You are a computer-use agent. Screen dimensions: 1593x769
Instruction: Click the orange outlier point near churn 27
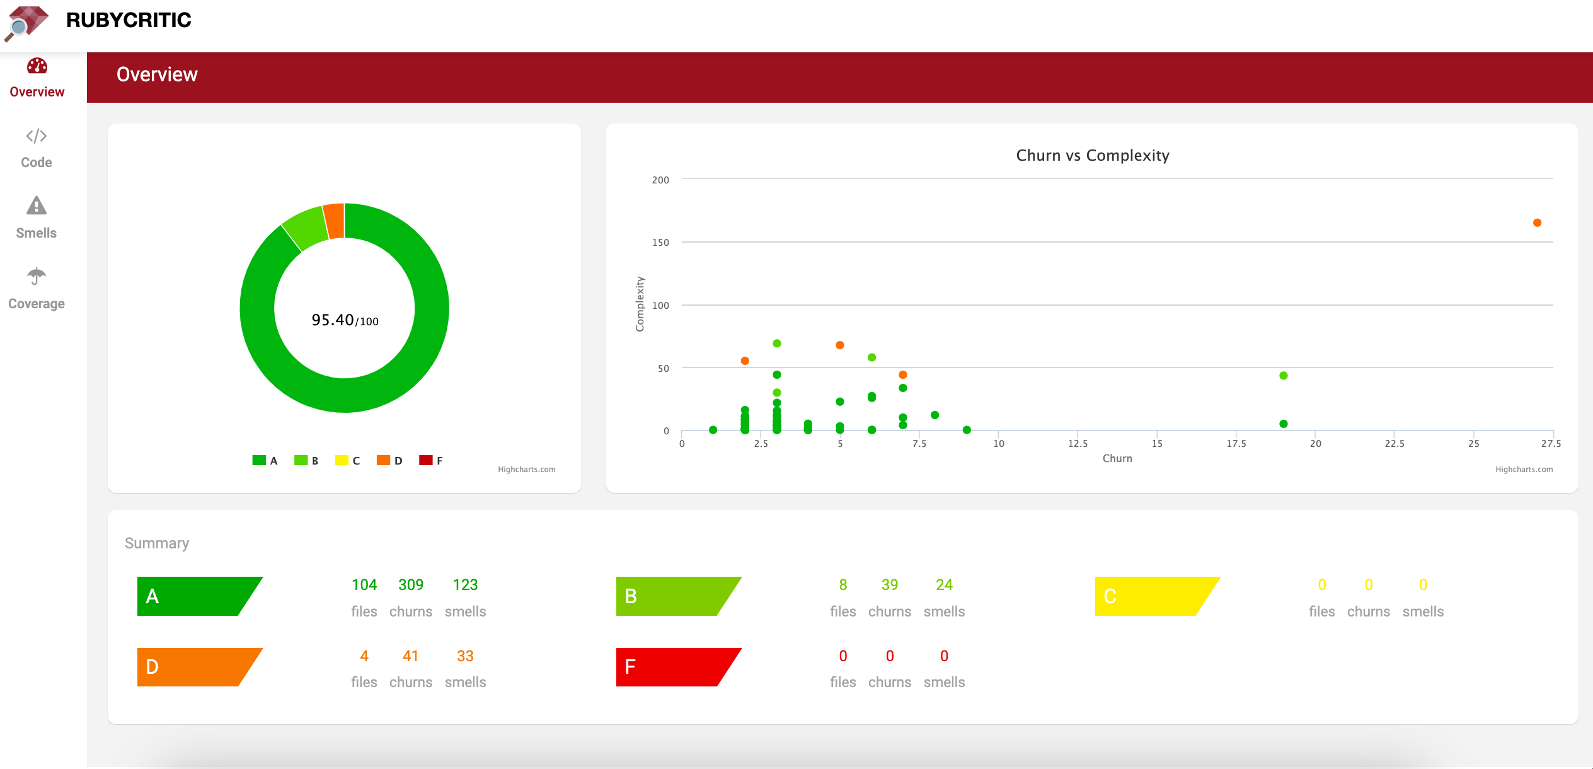(x=1537, y=223)
